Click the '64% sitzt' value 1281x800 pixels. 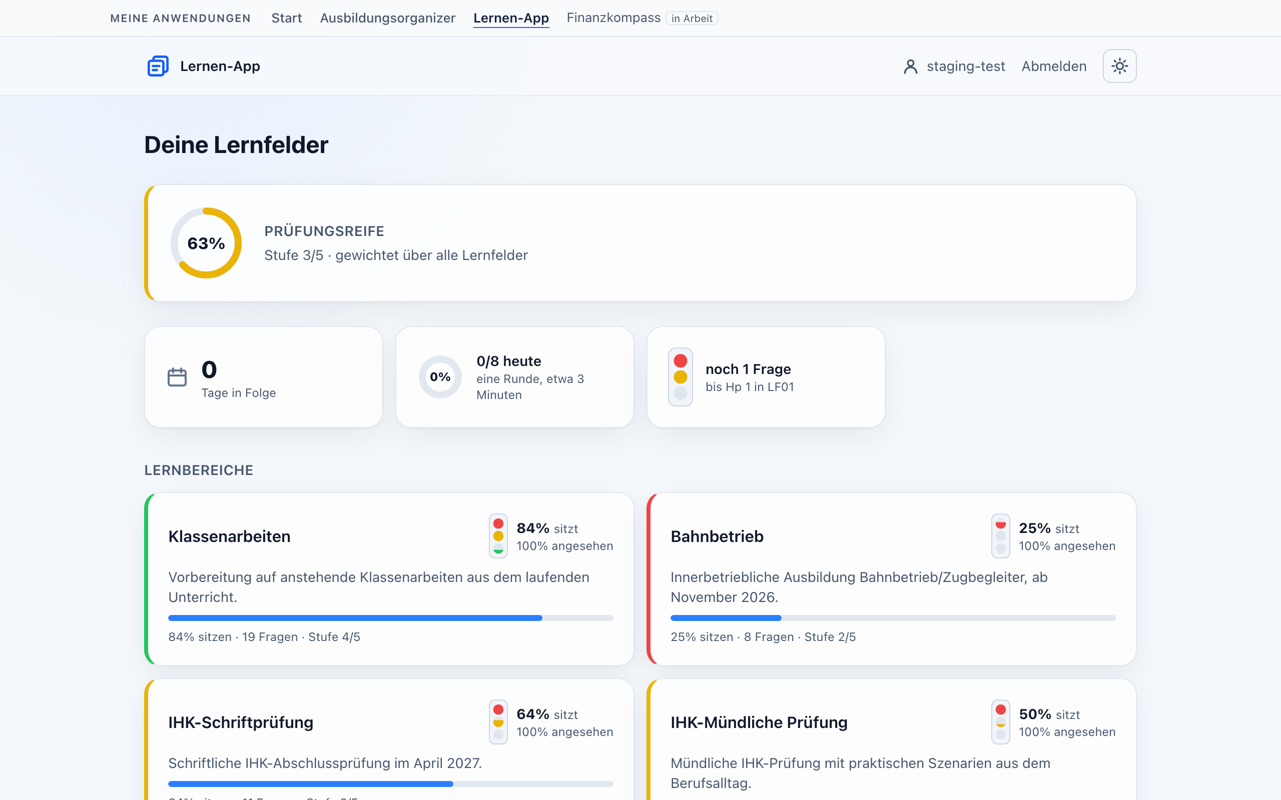(x=547, y=714)
